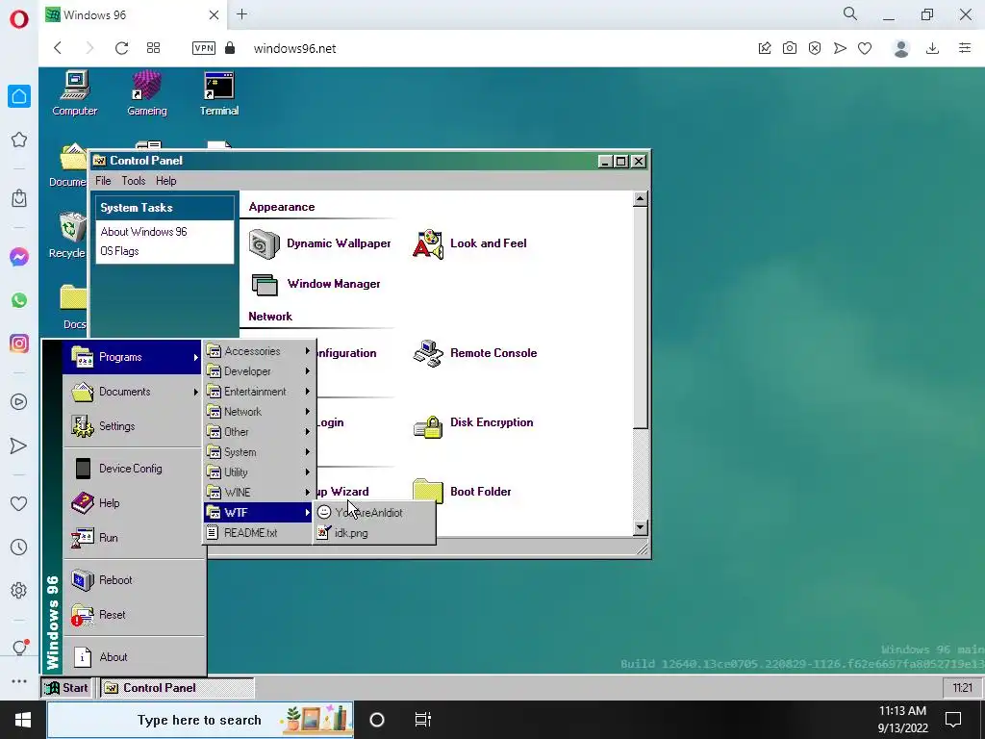
Task: Open Instagram in Opera sidebar
Action: (x=19, y=344)
